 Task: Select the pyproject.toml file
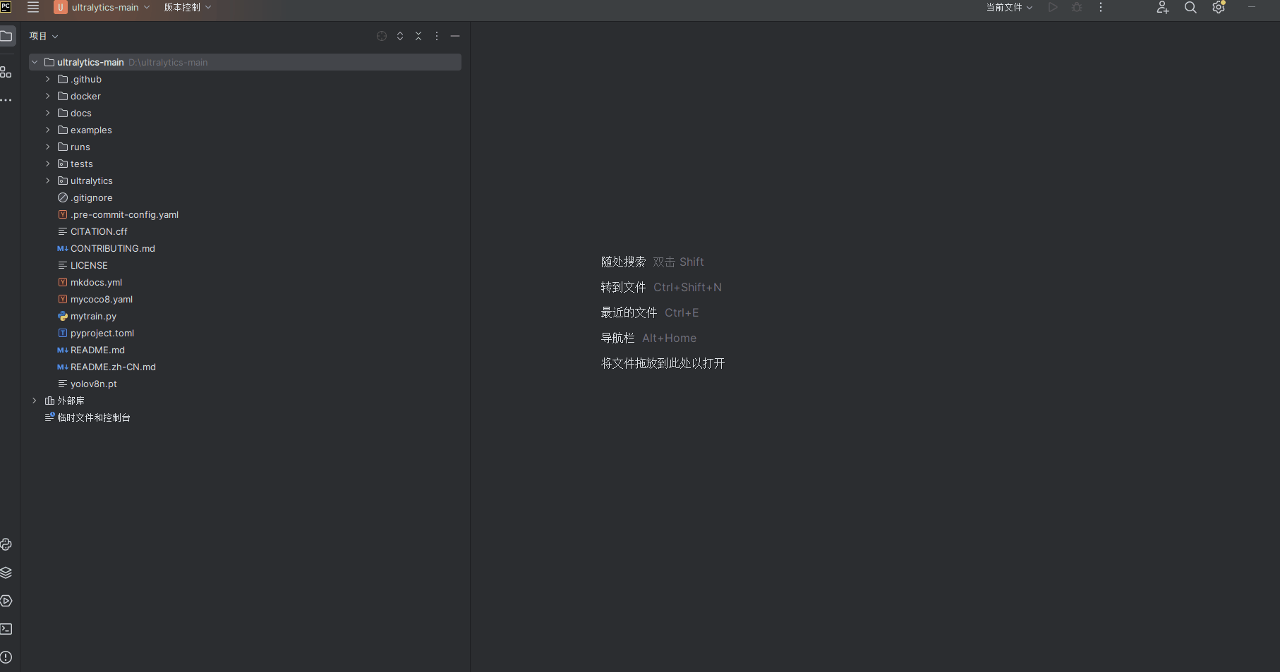pyautogui.click(x=102, y=333)
